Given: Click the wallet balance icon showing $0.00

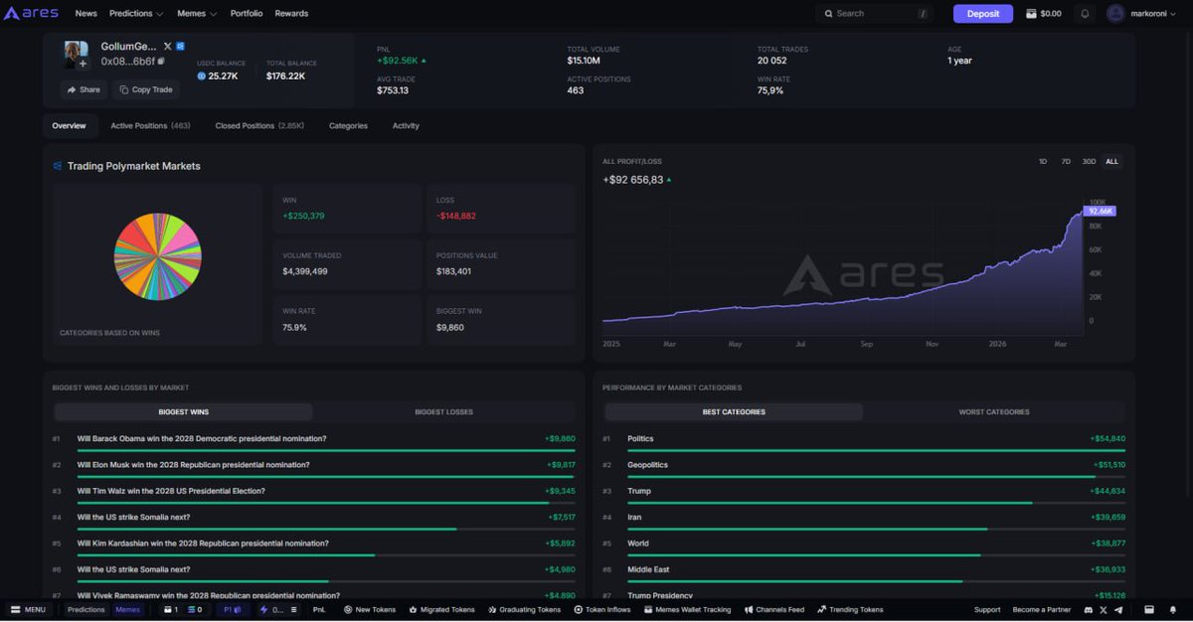Looking at the screenshot, I should coord(1031,14).
